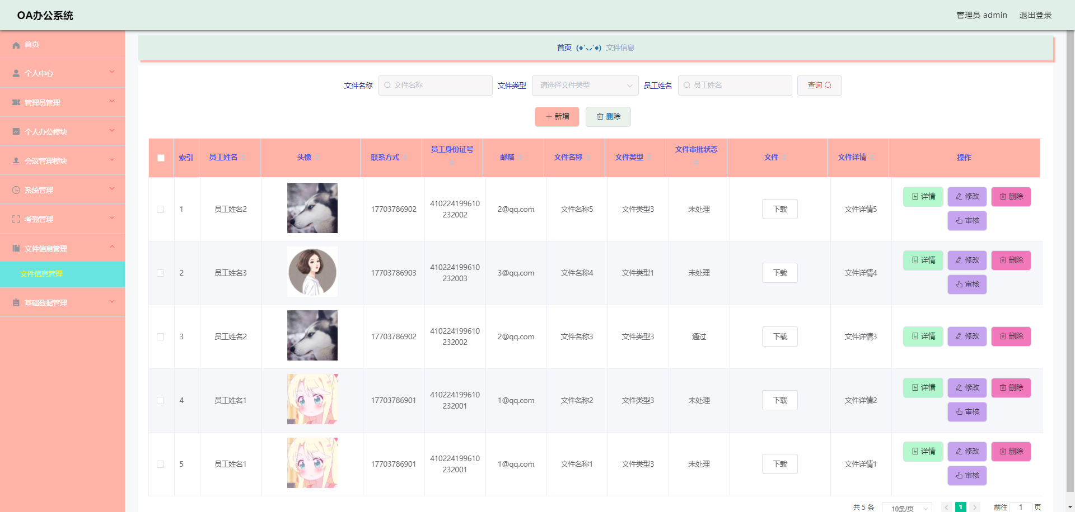The width and height of the screenshot is (1075, 512).
Task: Select the 文件信息管理 folder icon
Action: 16,248
